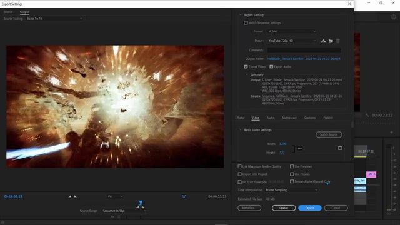Click the share icon in the Premiere window

point(394,16)
